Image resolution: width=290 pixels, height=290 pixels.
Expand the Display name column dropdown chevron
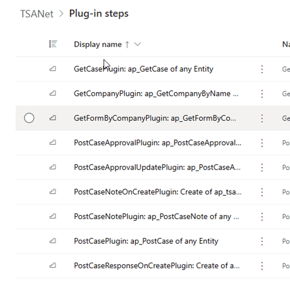click(x=137, y=44)
